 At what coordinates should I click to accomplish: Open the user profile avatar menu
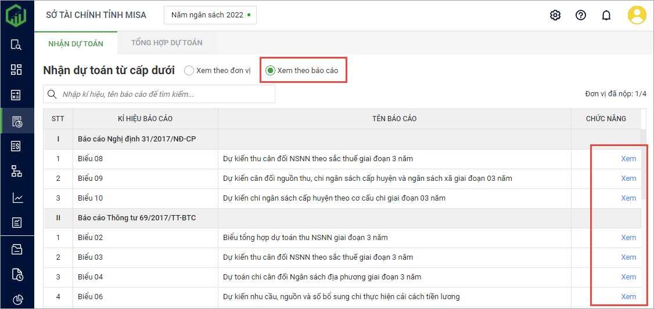point(637,15)
